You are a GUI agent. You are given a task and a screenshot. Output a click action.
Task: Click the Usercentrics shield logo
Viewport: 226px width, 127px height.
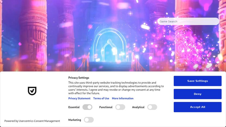pos(32,91)
